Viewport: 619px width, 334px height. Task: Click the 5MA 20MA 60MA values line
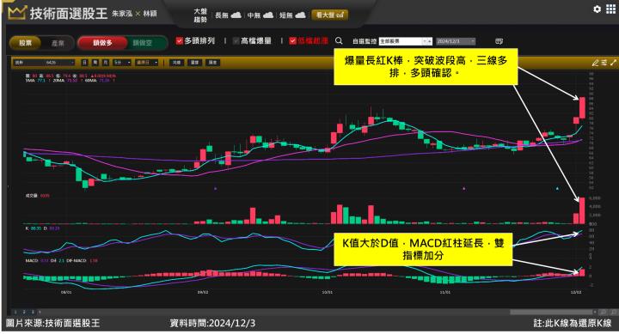coord(70,80)
